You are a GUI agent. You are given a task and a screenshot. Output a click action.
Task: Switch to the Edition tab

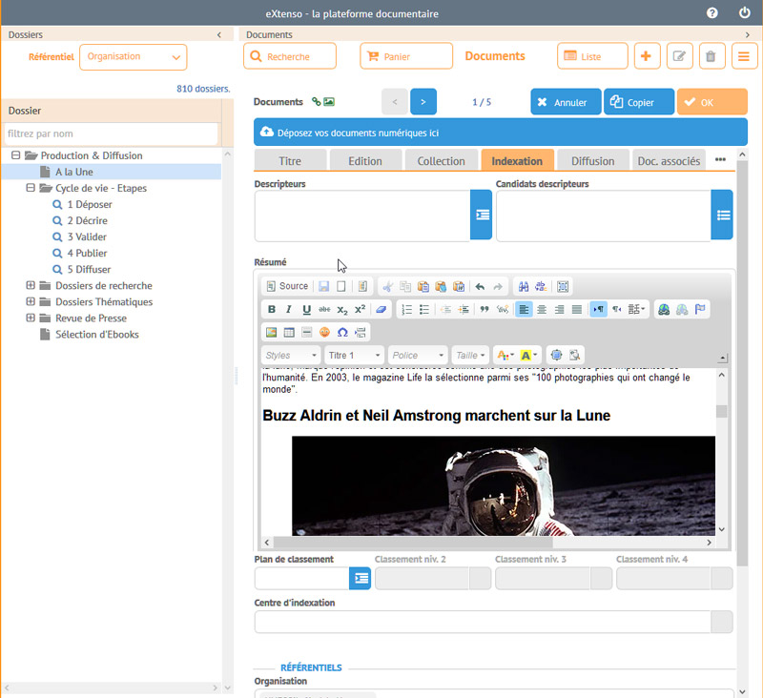365,161
